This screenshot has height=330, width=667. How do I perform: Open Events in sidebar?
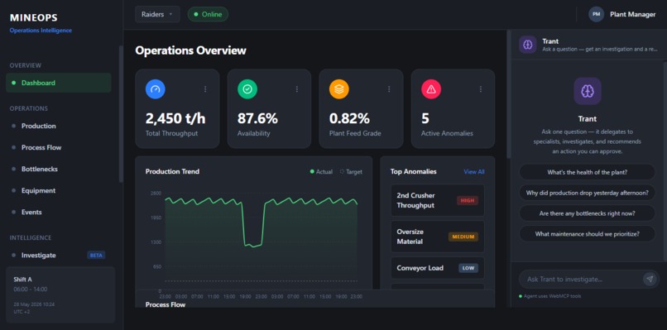click(x=59, y=212)
